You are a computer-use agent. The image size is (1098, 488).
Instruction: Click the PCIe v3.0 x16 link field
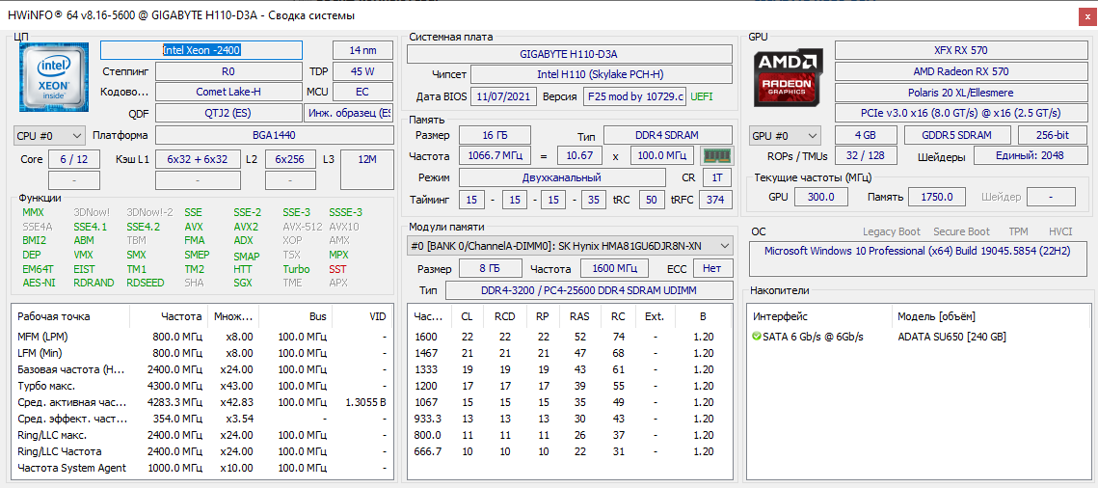961,114
